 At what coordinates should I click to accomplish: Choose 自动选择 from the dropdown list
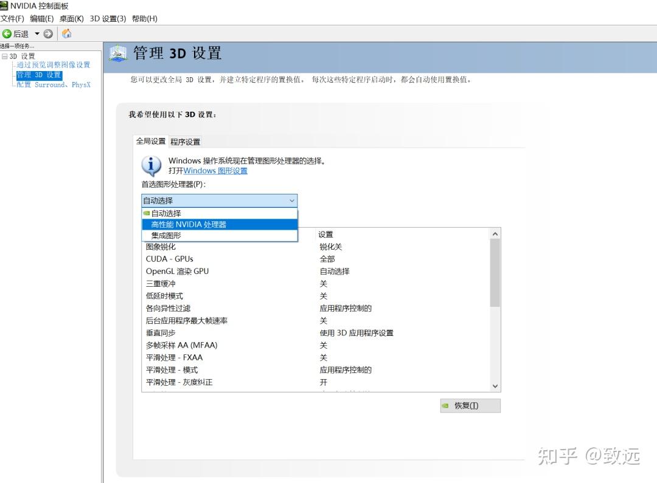pos(220,213)
